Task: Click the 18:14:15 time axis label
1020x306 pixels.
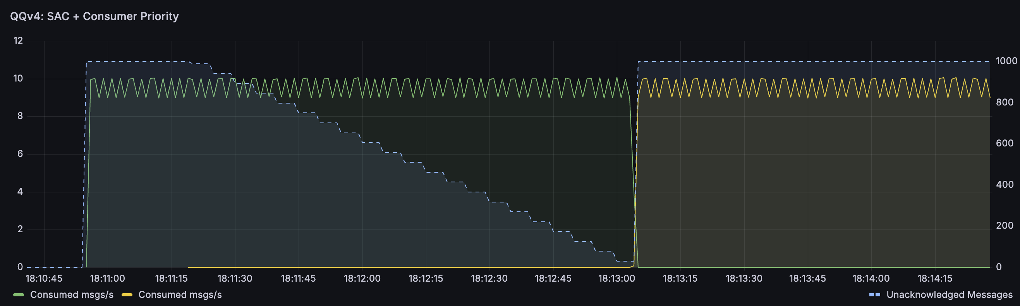Action: [934, 278]
